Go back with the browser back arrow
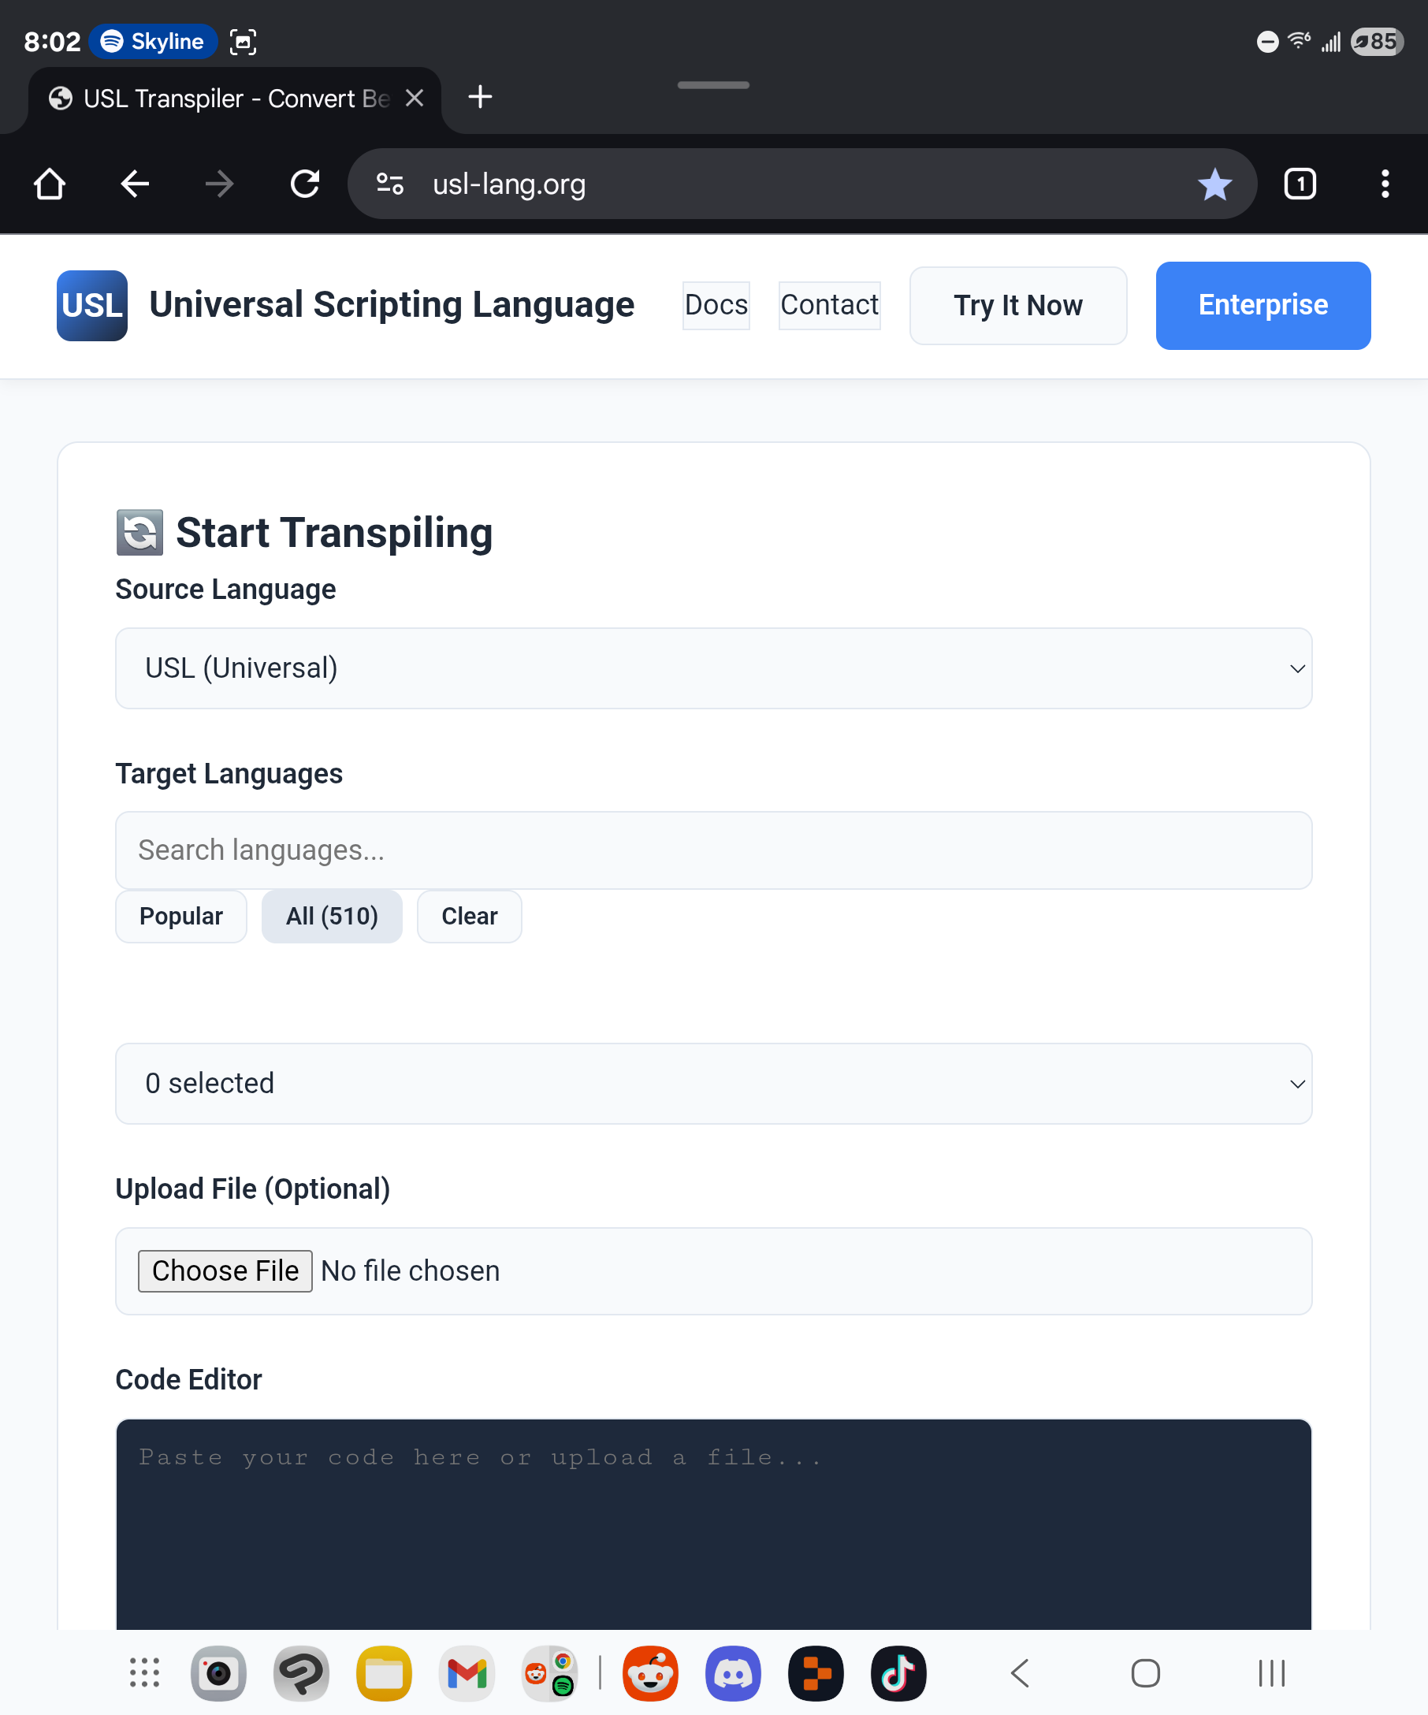This screenshot has height=1715, width=1428. point(135,184)
